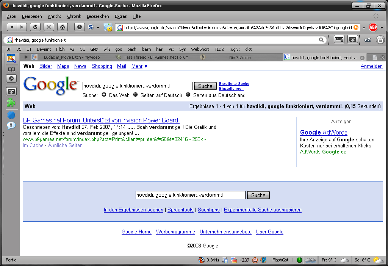Viewport: 388px width, 266px height.
Task: Open the Bearbeiten menu
Action: pos(32,16)
